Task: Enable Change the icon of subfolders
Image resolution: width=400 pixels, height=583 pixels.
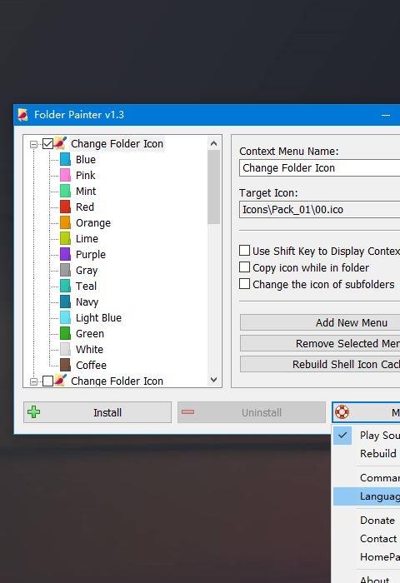Action: coord(244,284)
